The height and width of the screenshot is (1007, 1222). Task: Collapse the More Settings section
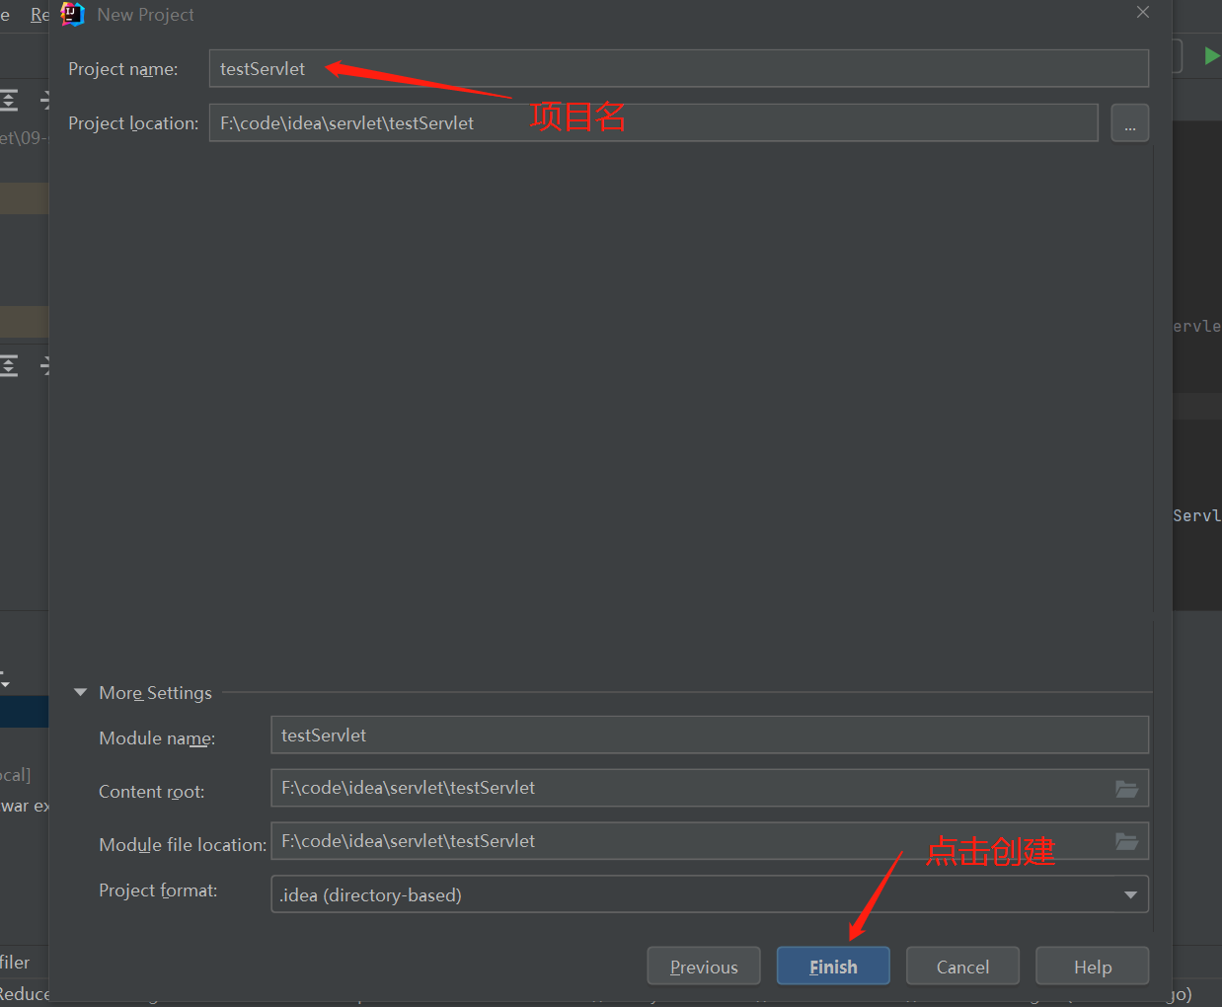[x=80, y=693]
